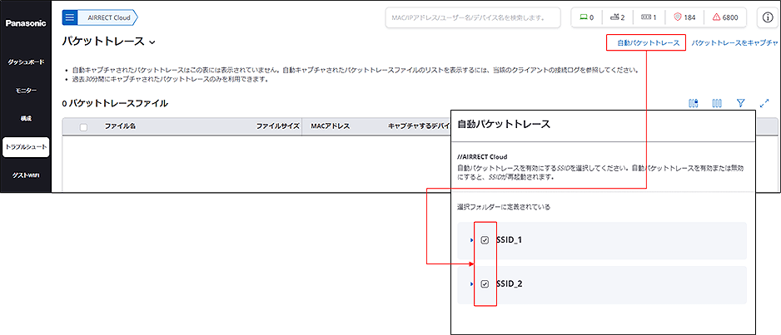781x335 pixels.
Task: Click the expand to fullscreen arrows icon
Action: (x=765, y=103)
